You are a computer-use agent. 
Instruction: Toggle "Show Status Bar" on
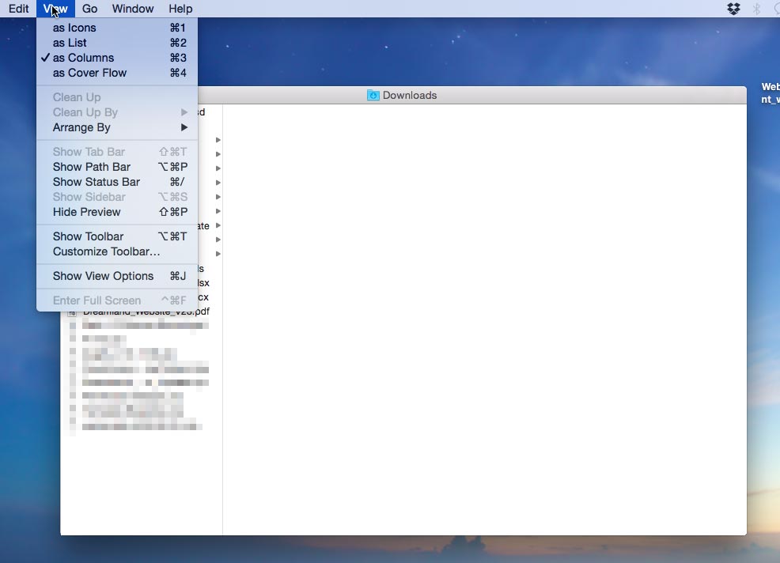tap(95, 182)
